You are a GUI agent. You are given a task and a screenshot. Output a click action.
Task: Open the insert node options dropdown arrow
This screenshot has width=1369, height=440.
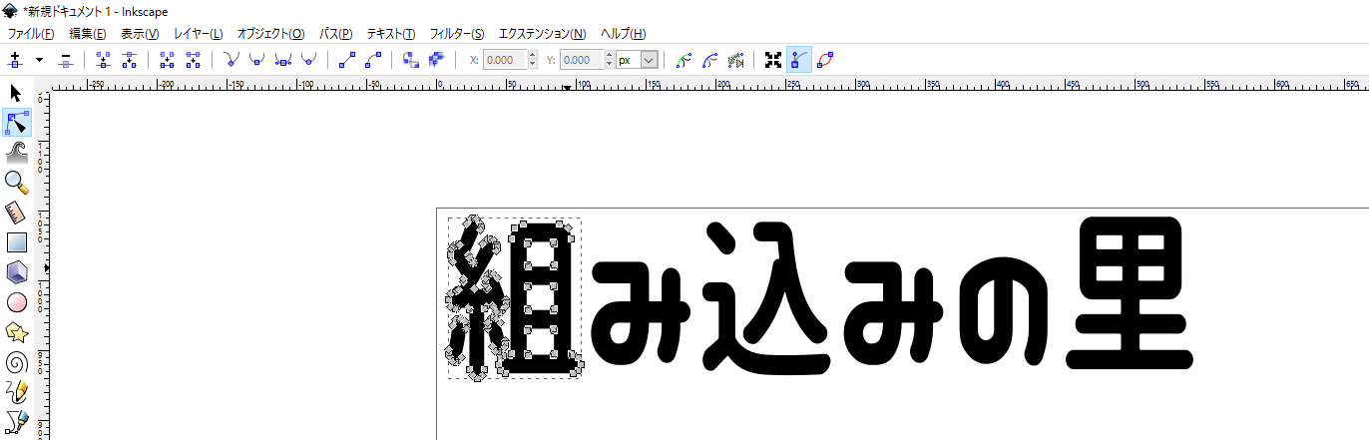[39, 60]
